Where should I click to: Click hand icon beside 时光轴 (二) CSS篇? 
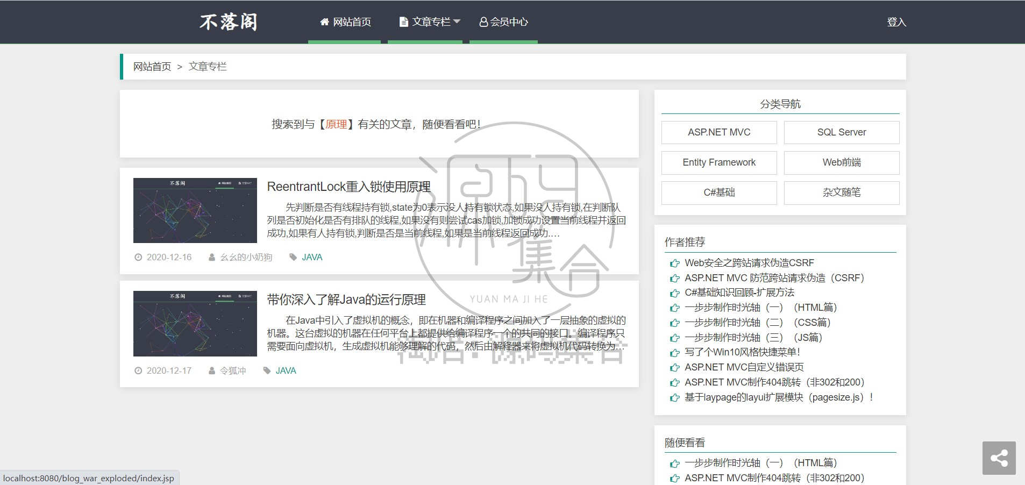pyautogui.click(x=674, y=323)
